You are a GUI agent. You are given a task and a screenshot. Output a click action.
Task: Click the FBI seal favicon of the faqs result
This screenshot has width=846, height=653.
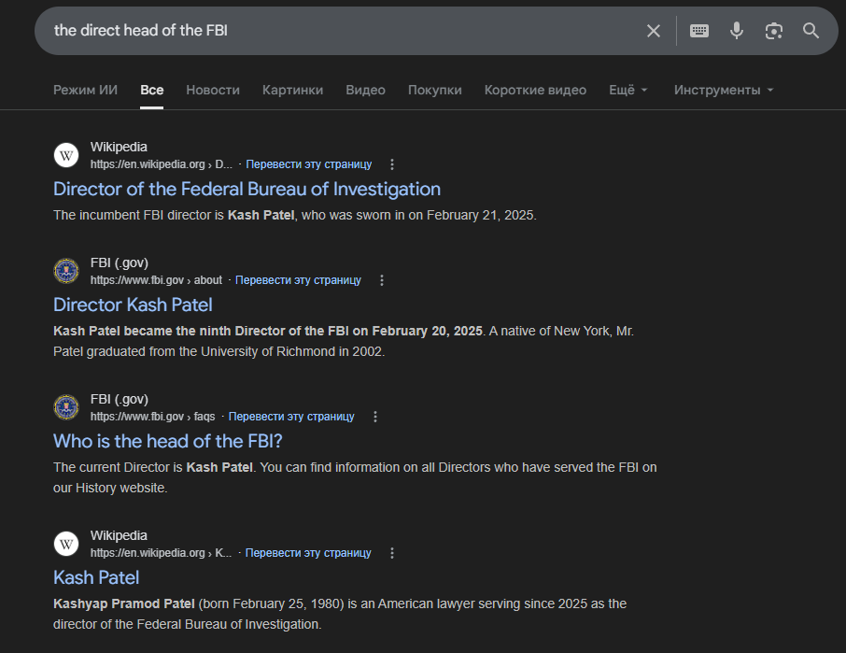[x=66, y=407]
